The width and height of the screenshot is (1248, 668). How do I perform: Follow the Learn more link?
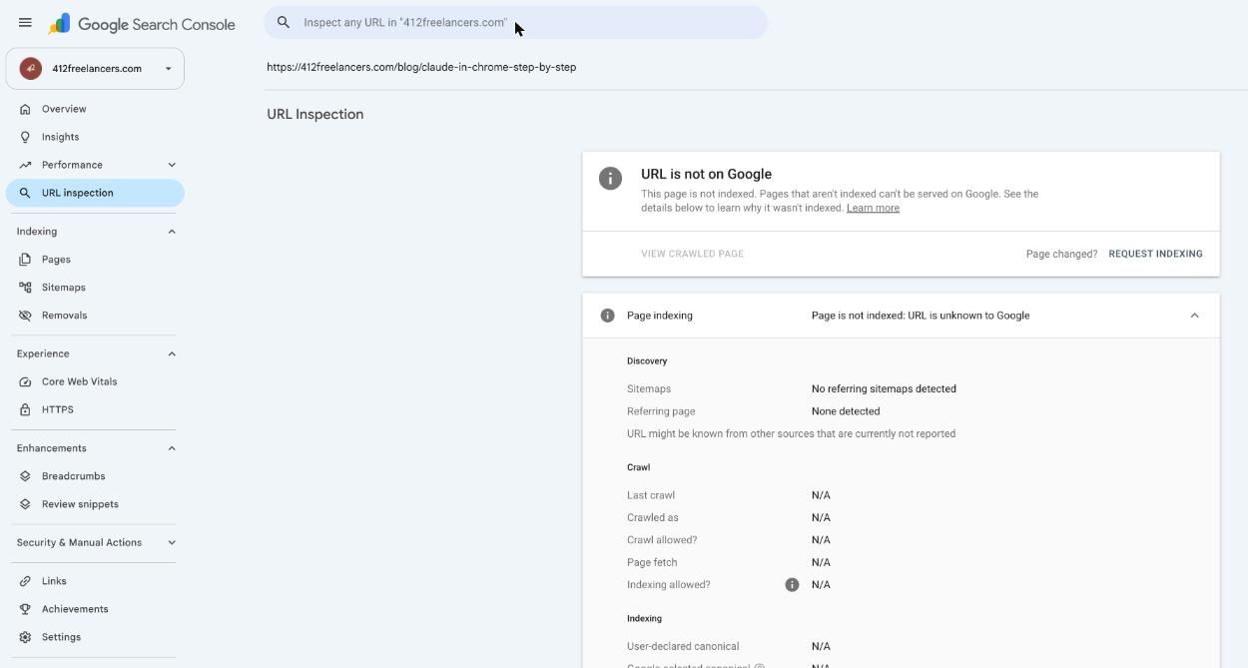click(x=873, y=208)
